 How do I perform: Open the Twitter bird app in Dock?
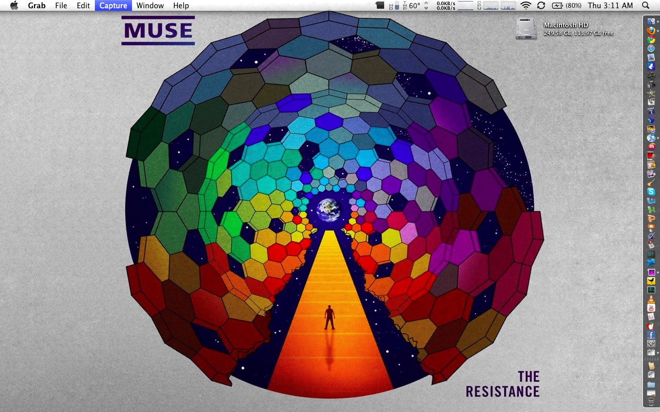coord(651,263)
